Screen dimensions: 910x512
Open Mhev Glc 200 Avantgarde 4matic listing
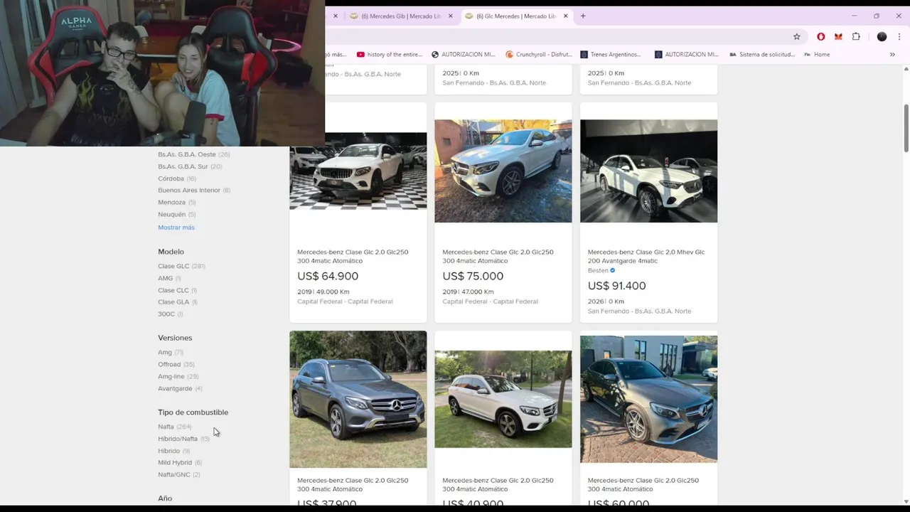(x=646, y=256)
